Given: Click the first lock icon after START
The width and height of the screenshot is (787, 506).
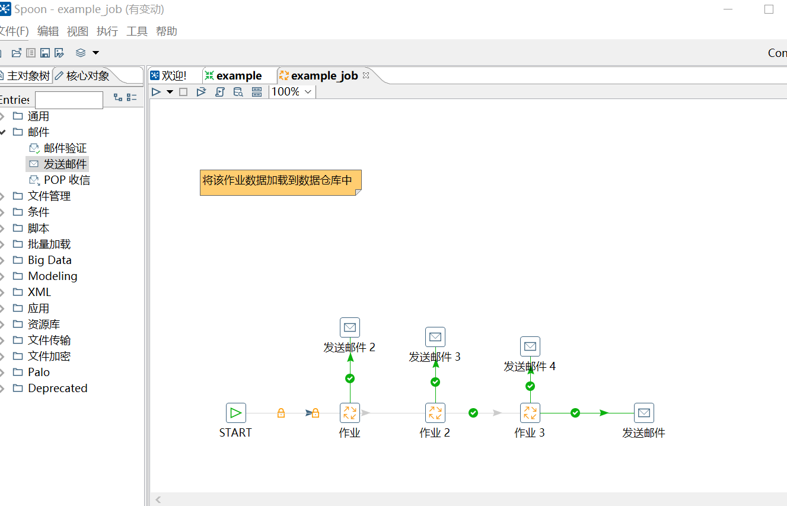Looking at the screenshot, I should (281, 413).
